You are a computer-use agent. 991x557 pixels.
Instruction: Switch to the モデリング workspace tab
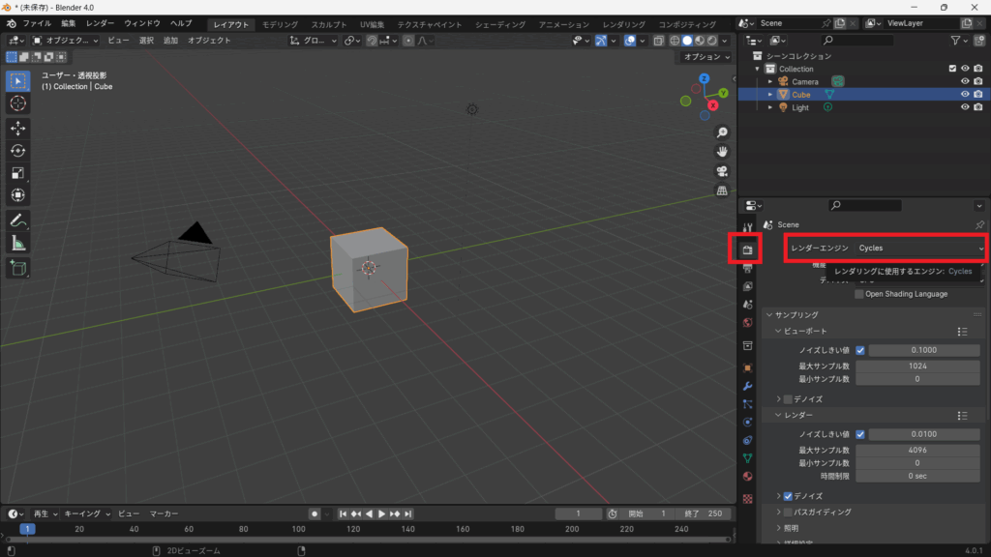click(281, 24)
